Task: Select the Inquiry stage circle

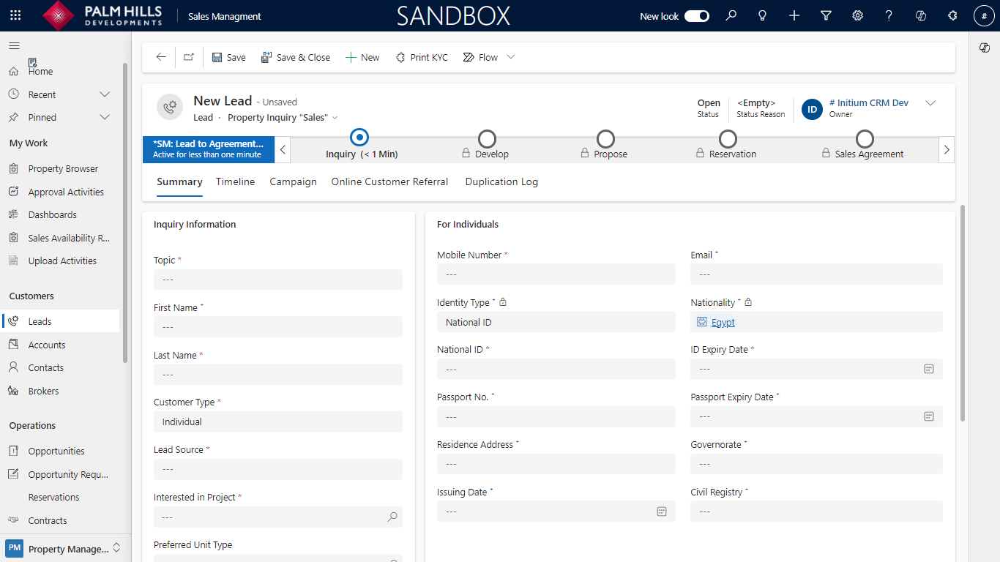Action: (359, 138)
